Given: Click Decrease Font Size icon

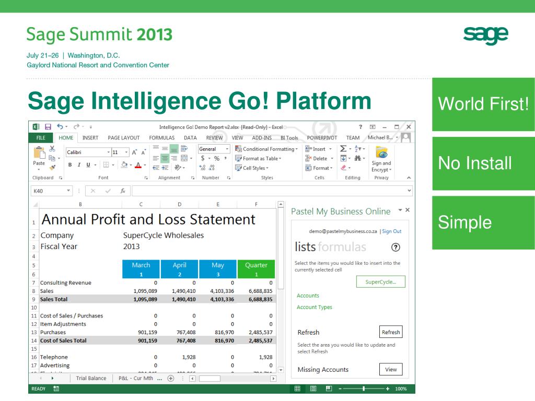Looking at the screenshot, I should (143, 152).
